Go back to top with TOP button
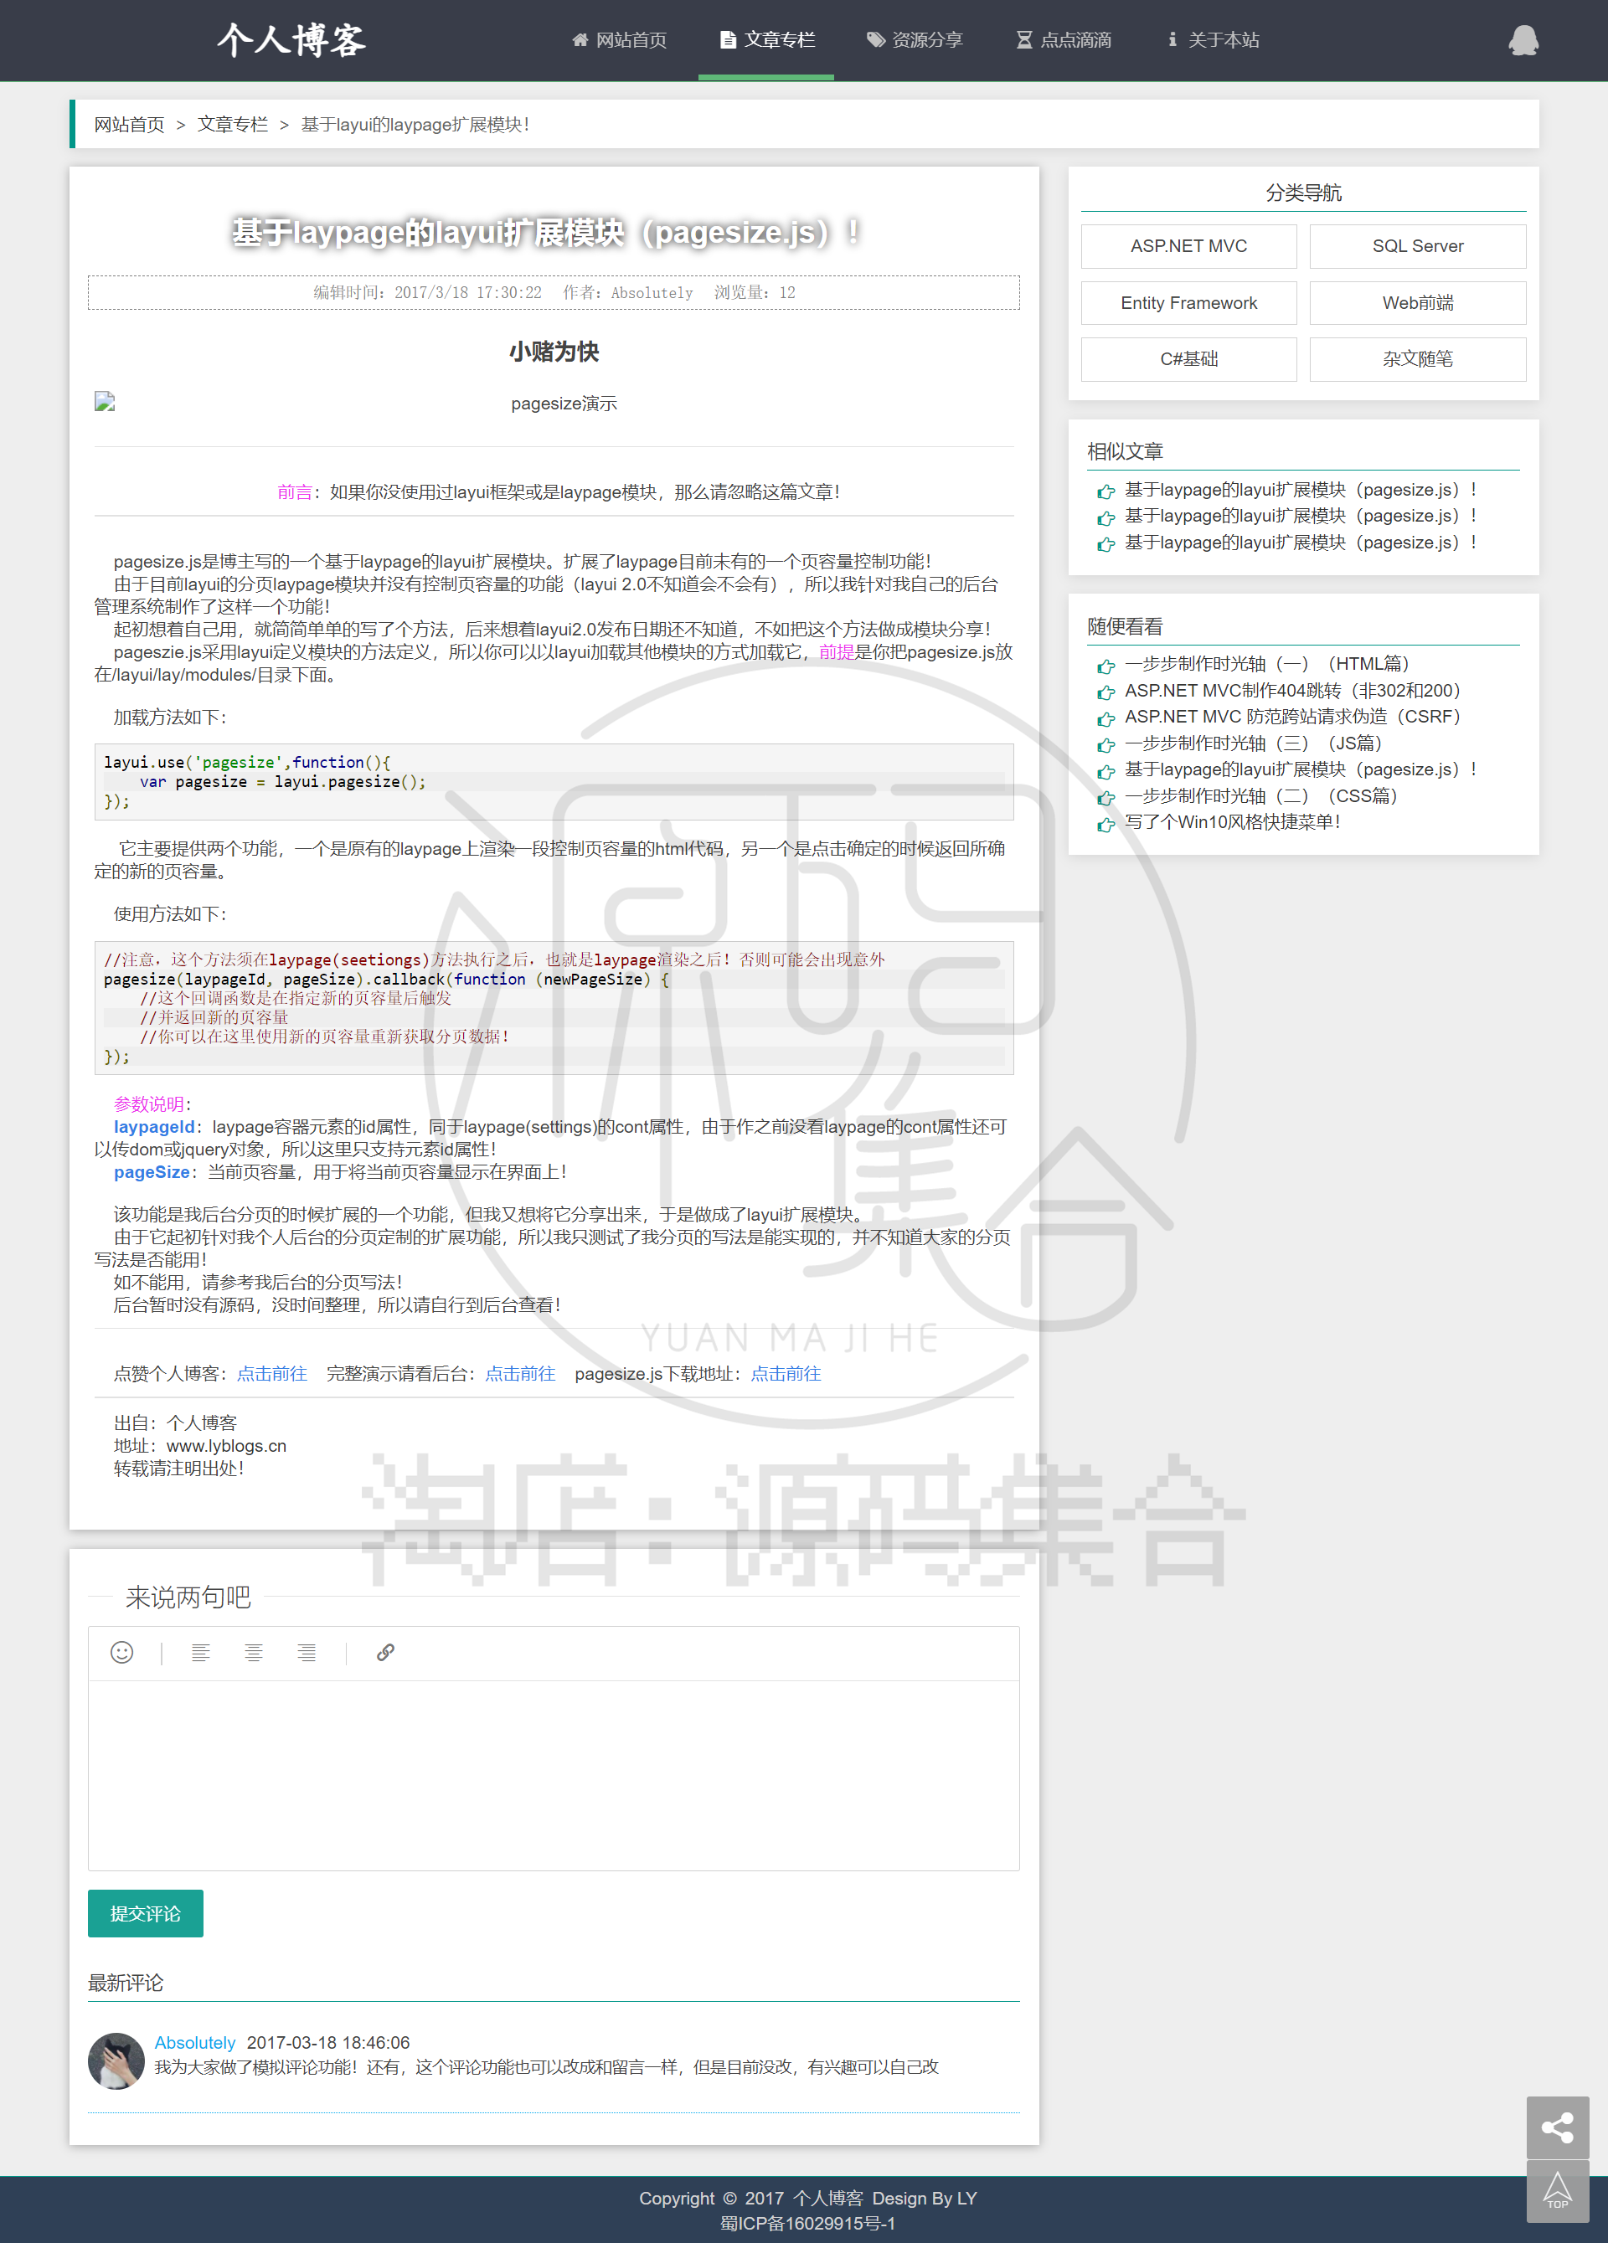The height and width of the screenshot is (2243, 1608). click(x=1558, y=2192)
